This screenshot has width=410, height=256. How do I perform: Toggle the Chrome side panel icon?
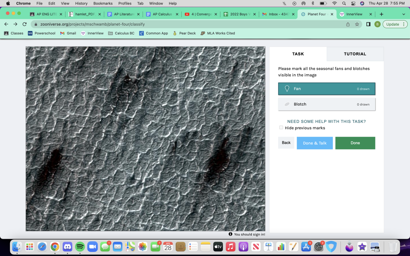pos(368,24)
